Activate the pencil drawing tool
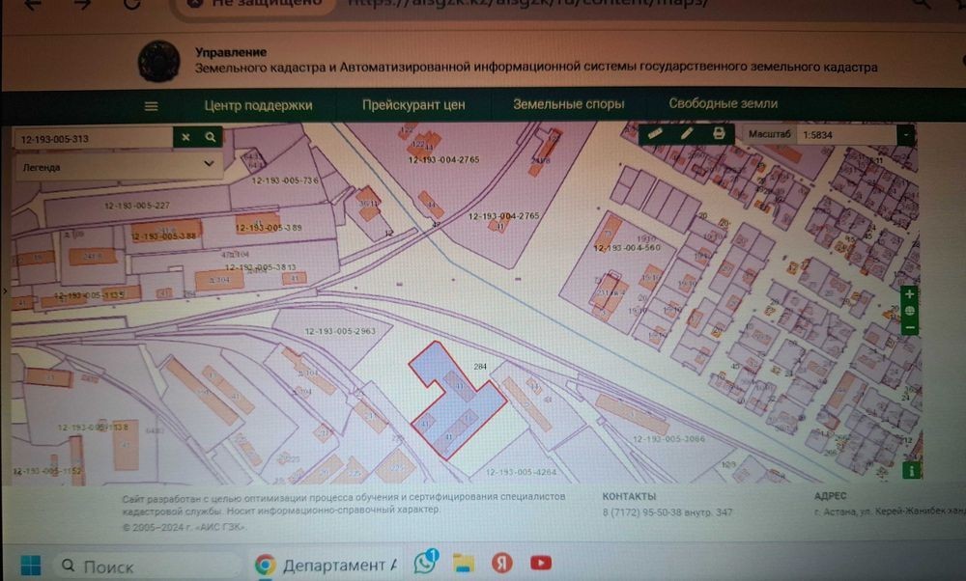 (x=686, y=133)
